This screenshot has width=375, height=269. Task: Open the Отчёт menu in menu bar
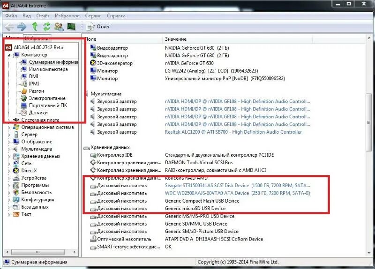click(x=43, y=16)
